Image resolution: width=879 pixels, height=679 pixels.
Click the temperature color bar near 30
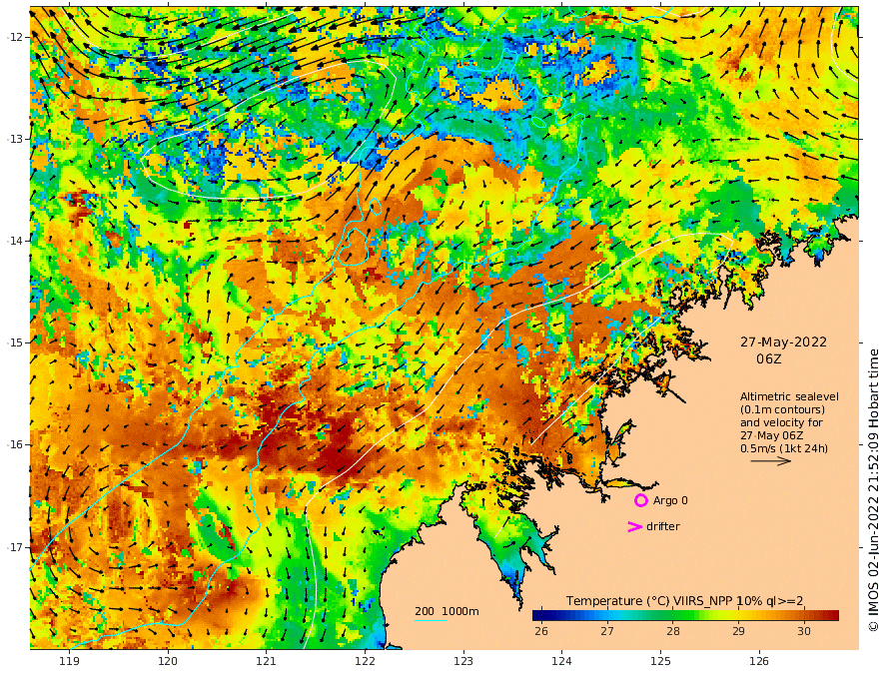(804, 615)
